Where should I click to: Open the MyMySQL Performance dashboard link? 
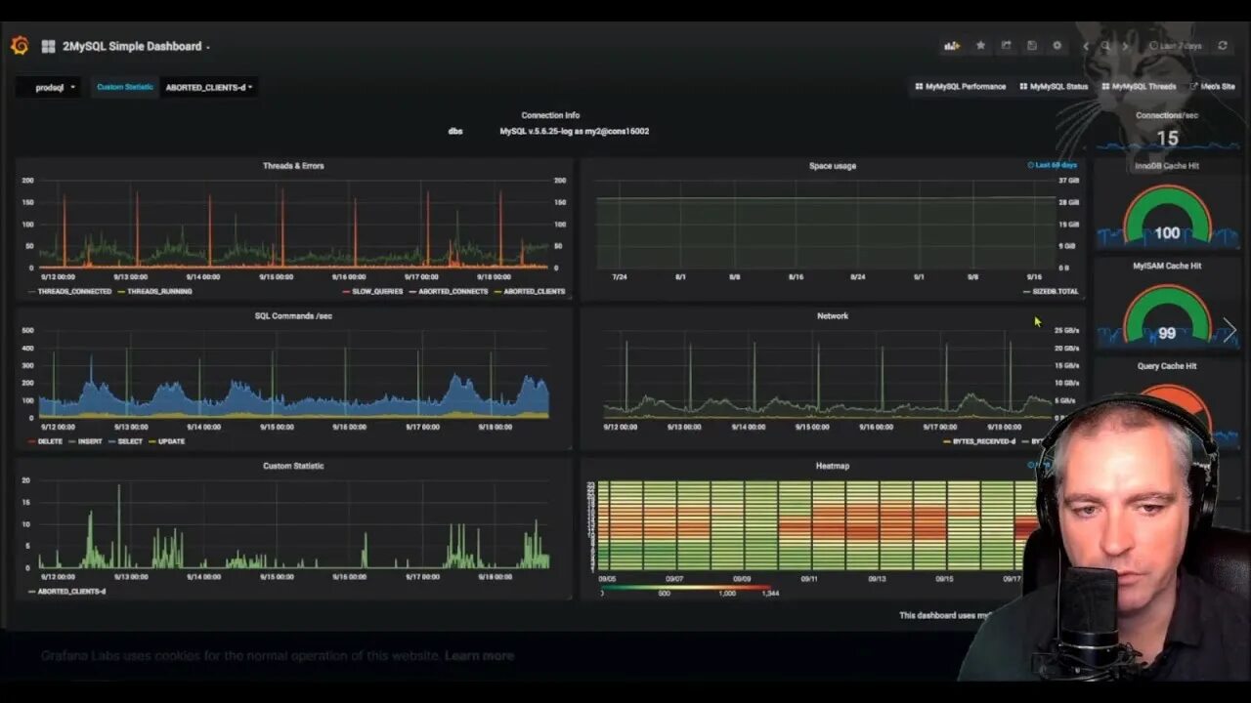tap(960, 87)
